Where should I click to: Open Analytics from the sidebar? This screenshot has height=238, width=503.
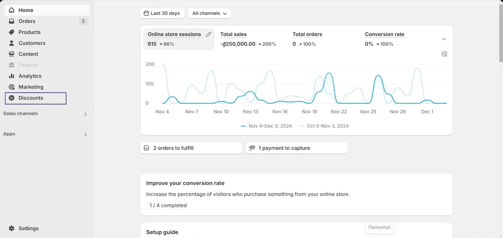click(47, 76)
